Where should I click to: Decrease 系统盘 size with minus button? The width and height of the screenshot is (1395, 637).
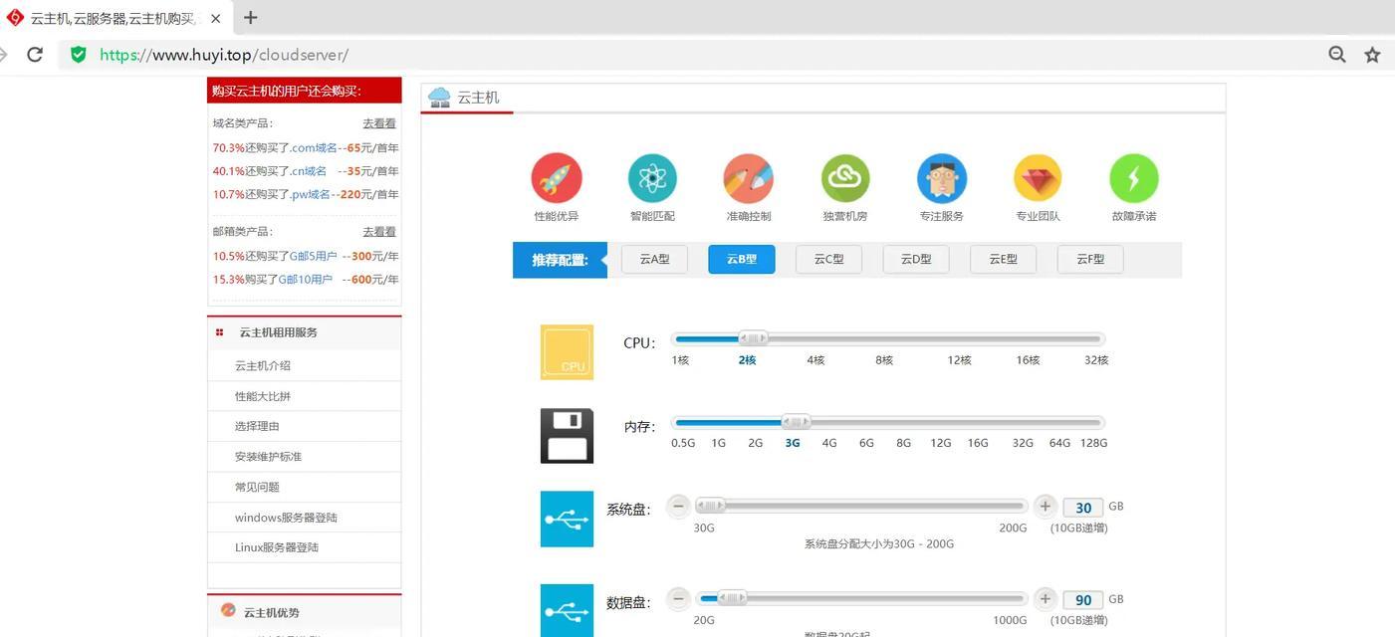pyautogui.click(x=678, y=506)
